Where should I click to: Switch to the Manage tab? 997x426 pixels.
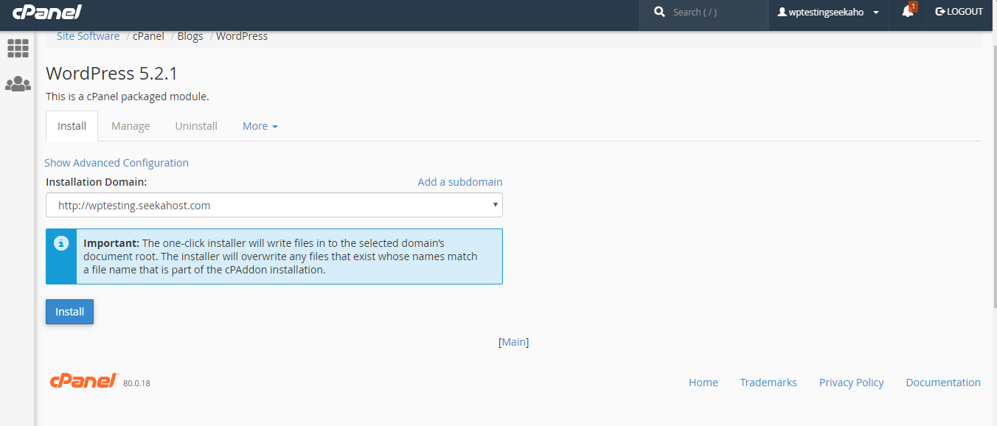click(x=131, y=126)
